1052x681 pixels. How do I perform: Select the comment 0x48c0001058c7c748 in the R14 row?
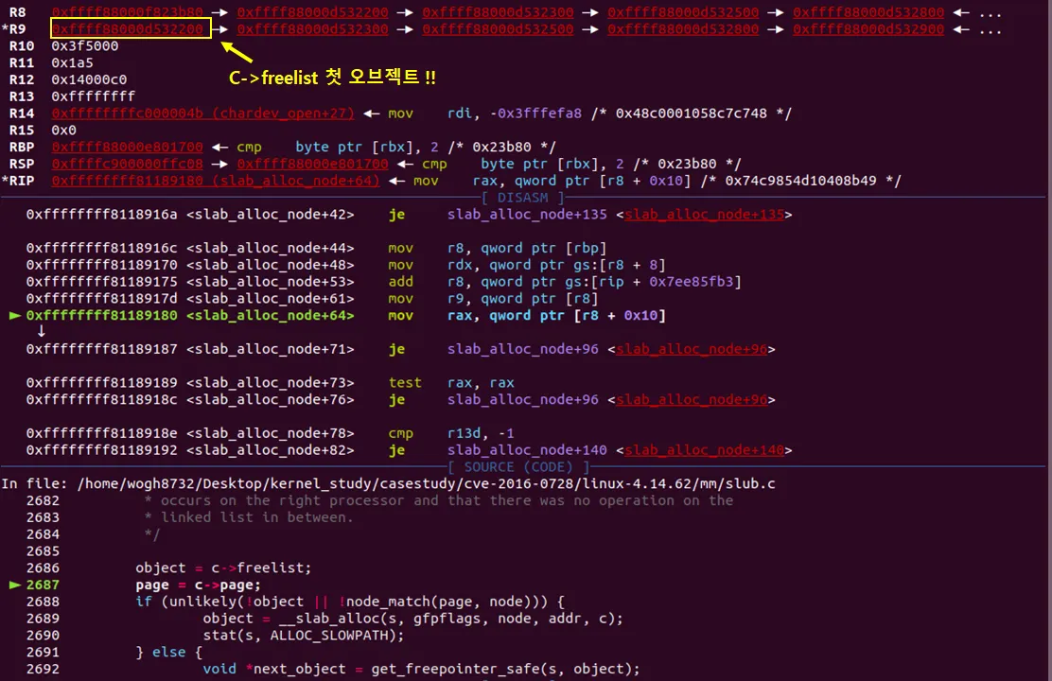pyautogui.click(x=691, y=113)
